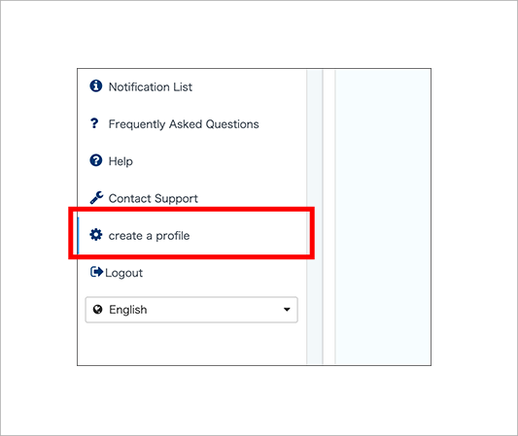518x436 pixels.
Task: Click the dropdown arrow next to English
Action: (x=287, y=310)
